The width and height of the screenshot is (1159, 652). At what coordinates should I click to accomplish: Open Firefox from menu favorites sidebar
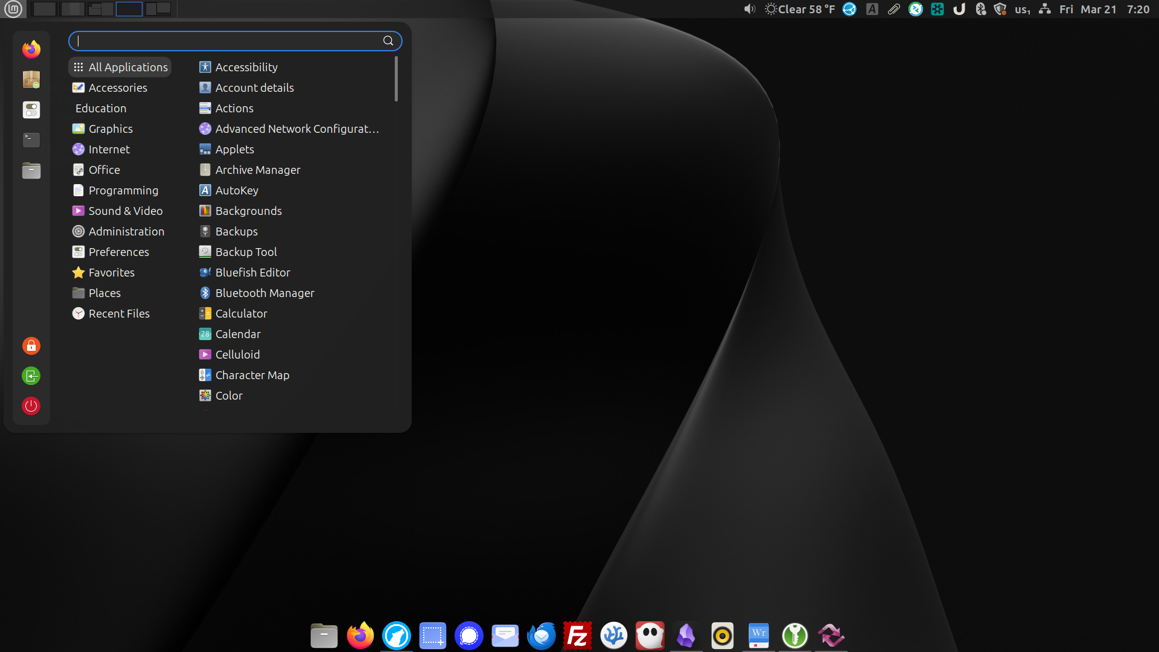coord(31,49)
